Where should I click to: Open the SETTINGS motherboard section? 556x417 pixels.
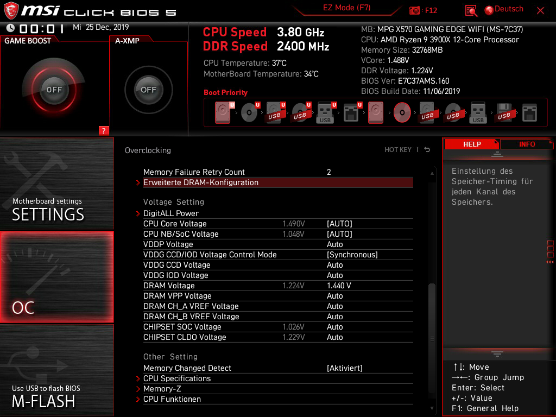[x=56, y=184]
